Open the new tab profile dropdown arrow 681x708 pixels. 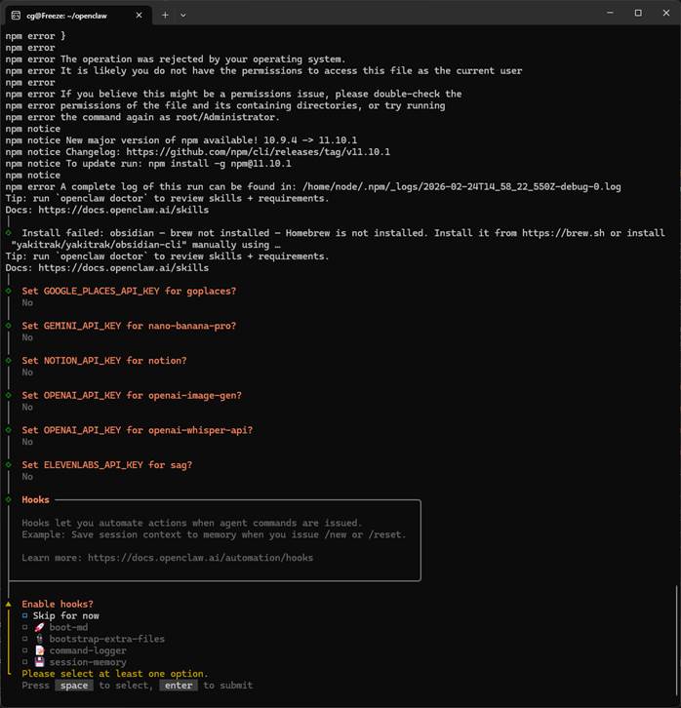(183, 14)
